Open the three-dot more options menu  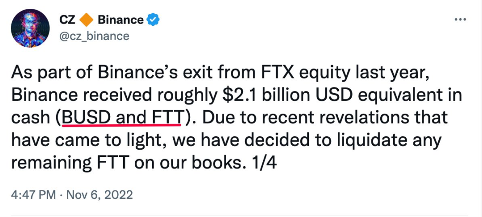tap(460, 20)
